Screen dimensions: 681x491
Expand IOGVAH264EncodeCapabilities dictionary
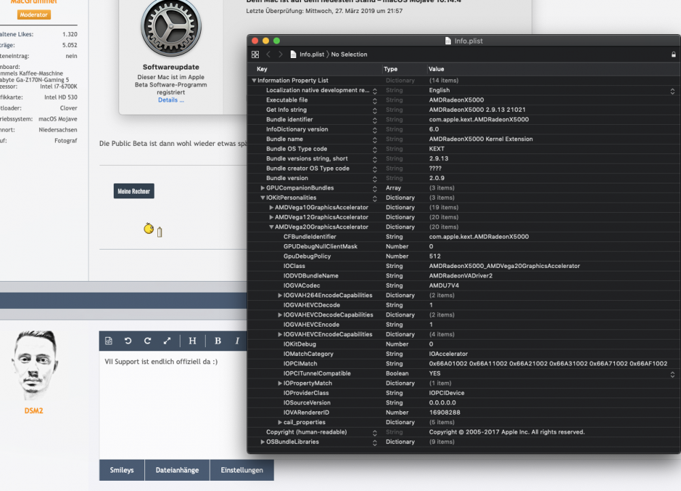tap(280, 295)
